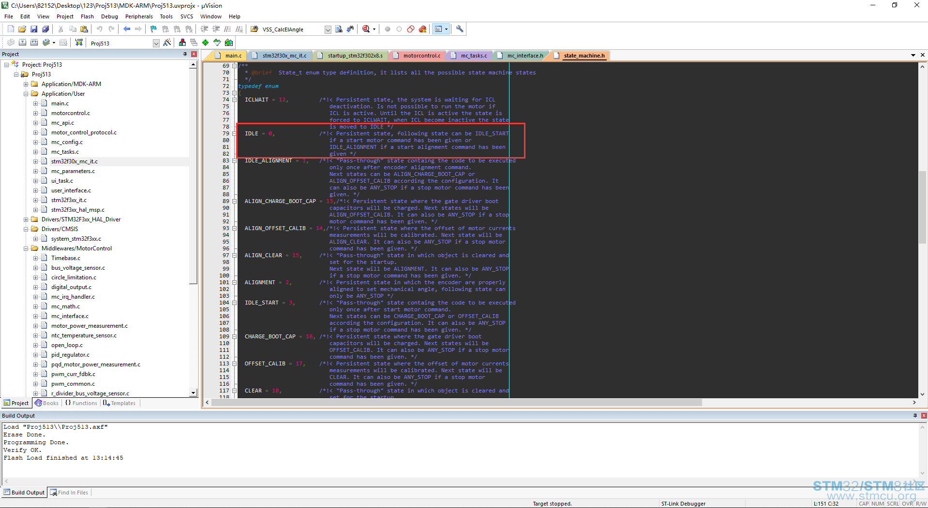Download to flash LOAD icon
928x508 pixels.
click(79, 43)
